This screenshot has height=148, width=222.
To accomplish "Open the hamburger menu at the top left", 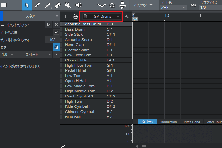I will (5, 5).
